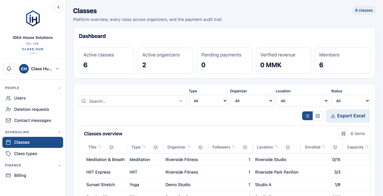Open Billing page
This screenshot has width=383, height=196.
pos(33,175)
